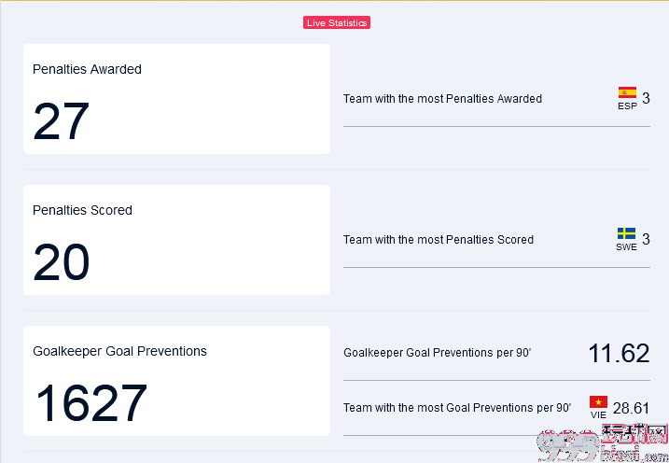The width and height of the screenshot is (669, 463).
Task: Click the 11.62 per 90' value
Action: pyautogui.click(x=619, y=354)
